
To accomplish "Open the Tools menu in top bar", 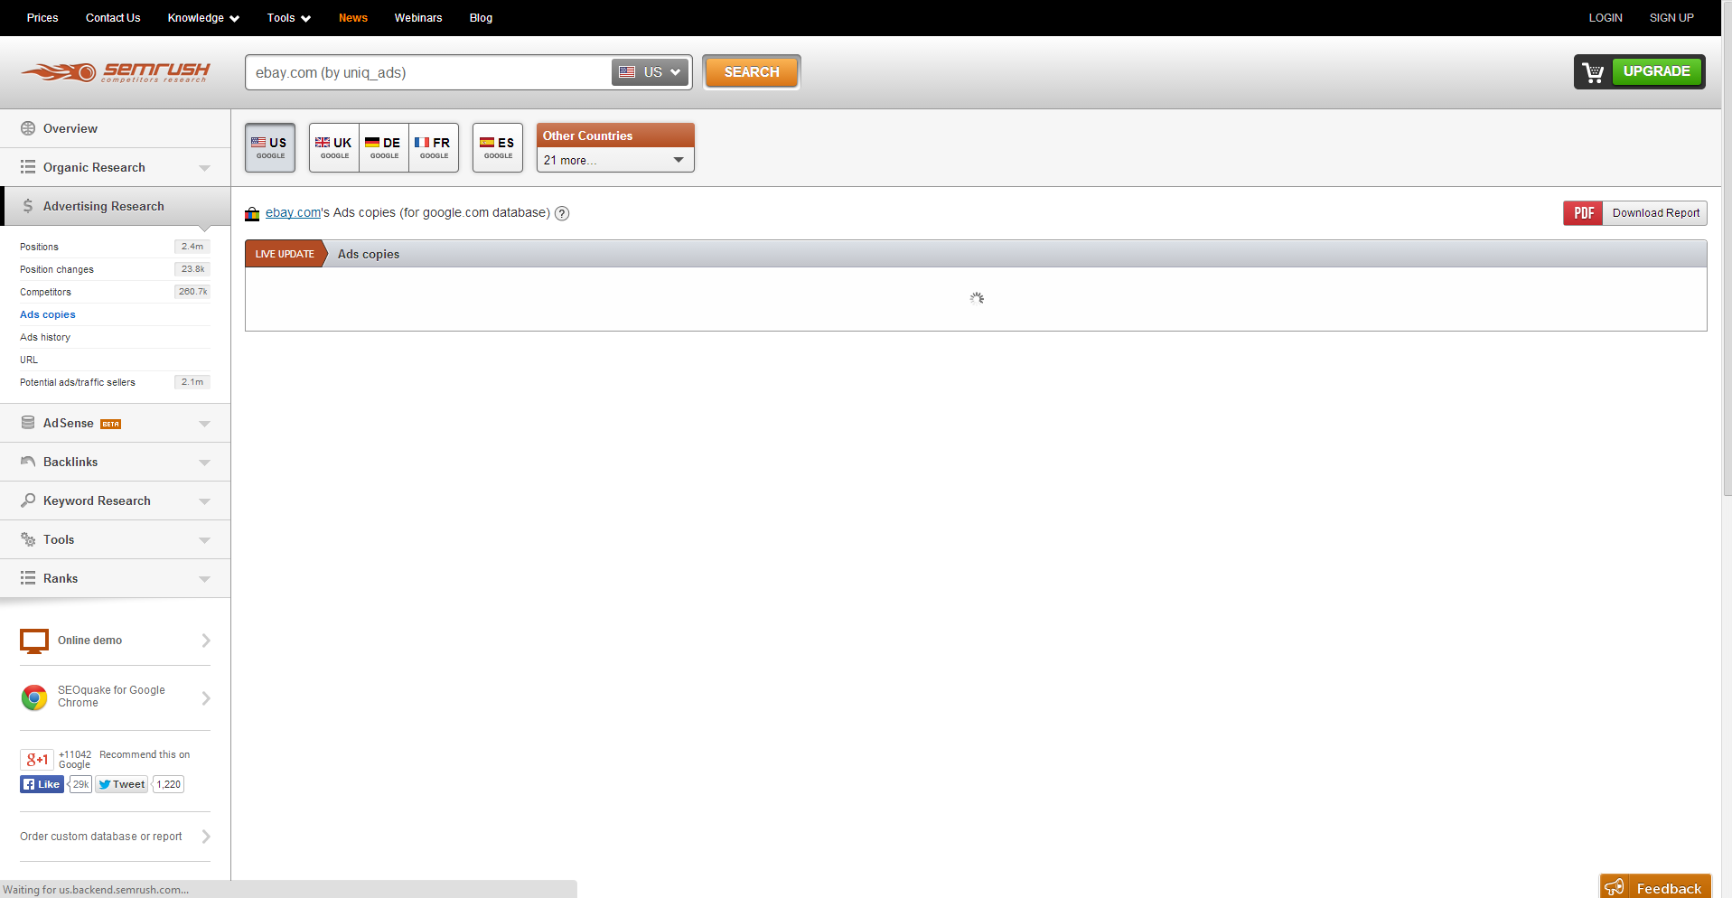I will pos(289,18).
